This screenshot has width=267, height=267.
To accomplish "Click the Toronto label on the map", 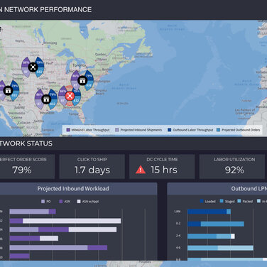I will (x=80, y=65).
